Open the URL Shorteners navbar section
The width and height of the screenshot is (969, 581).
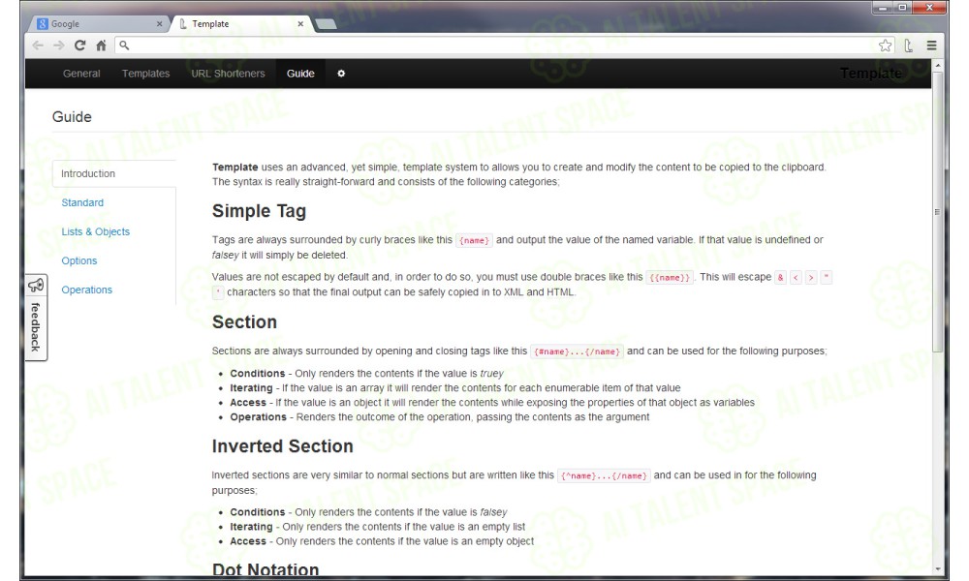(x=228, y=74)
